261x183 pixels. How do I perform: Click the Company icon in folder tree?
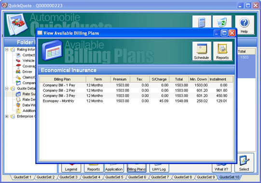(x=18, y=83)
